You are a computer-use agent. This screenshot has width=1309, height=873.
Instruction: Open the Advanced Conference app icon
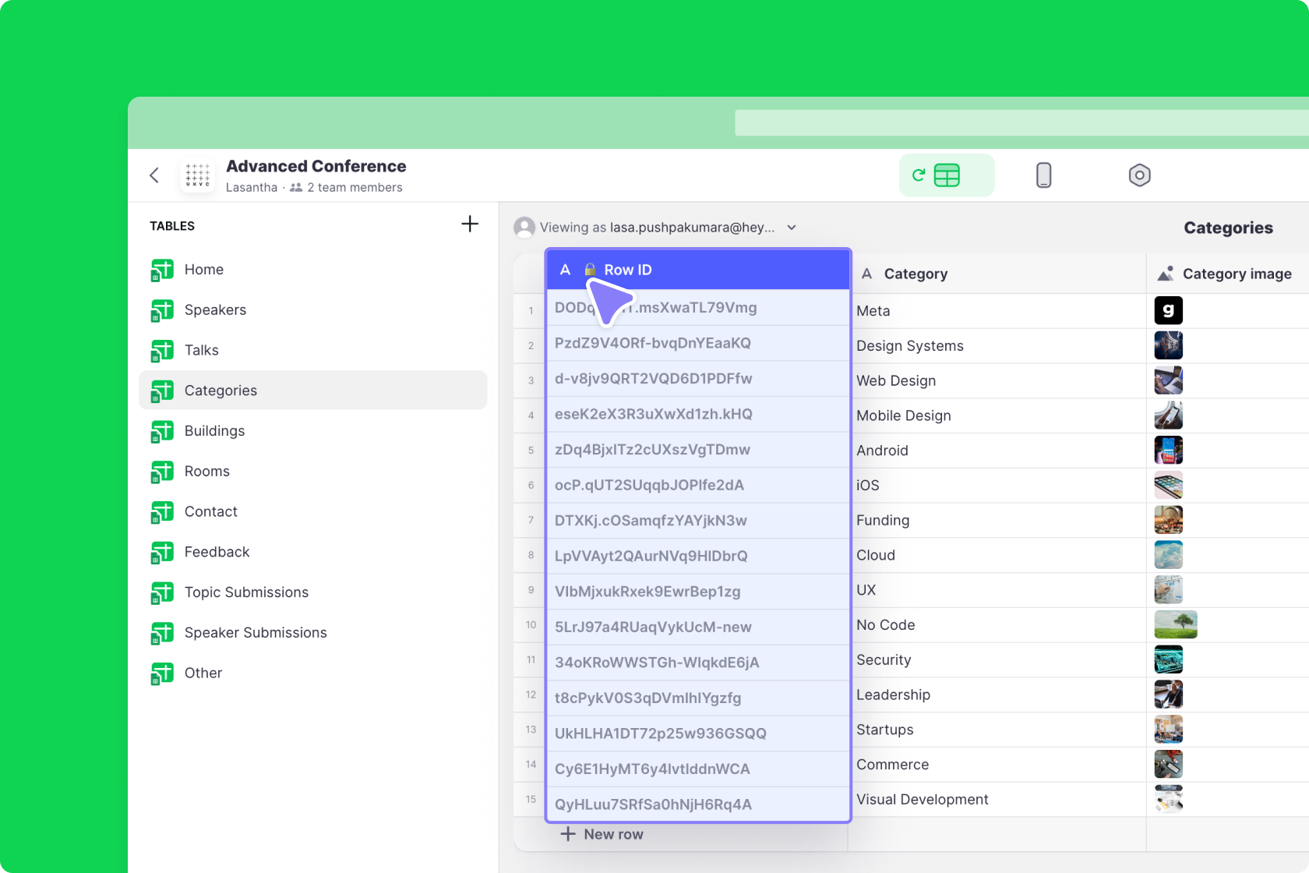tap(198, 175)
